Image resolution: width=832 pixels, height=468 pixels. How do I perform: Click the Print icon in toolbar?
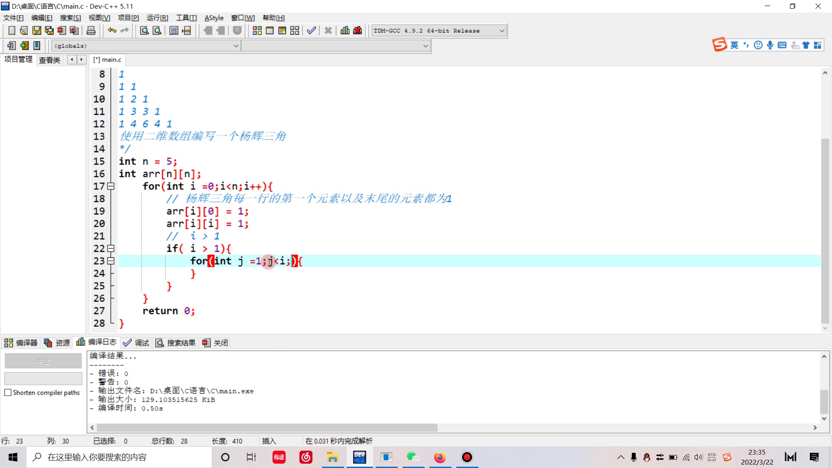(x=91, y=30)
